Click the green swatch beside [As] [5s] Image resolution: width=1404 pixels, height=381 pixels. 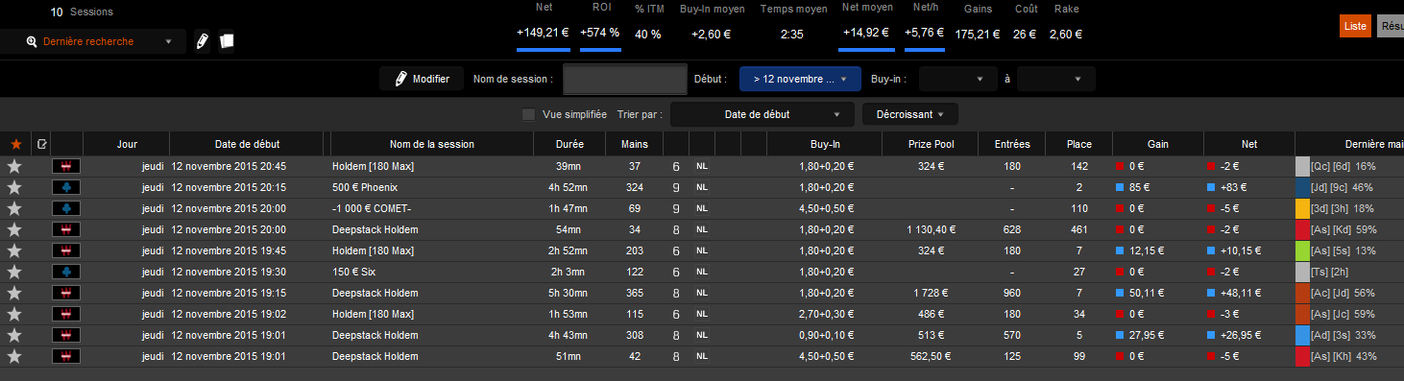1302,250
